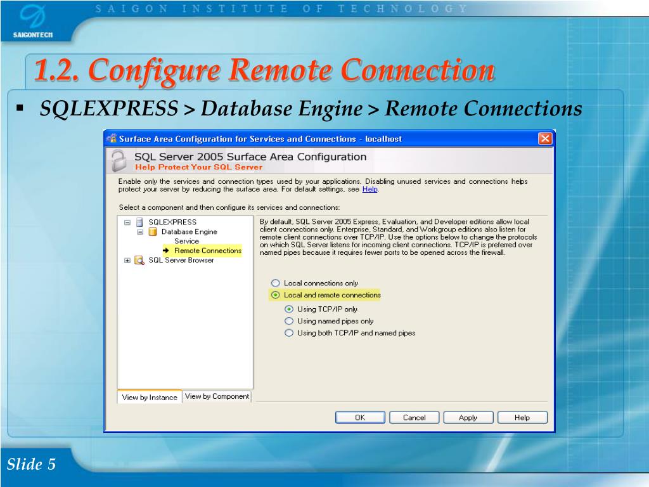Image resolution: width=649 pixels, height=487 pixels.
Task: Select SQL Server Browser tree label
Action: click(181, 260)
